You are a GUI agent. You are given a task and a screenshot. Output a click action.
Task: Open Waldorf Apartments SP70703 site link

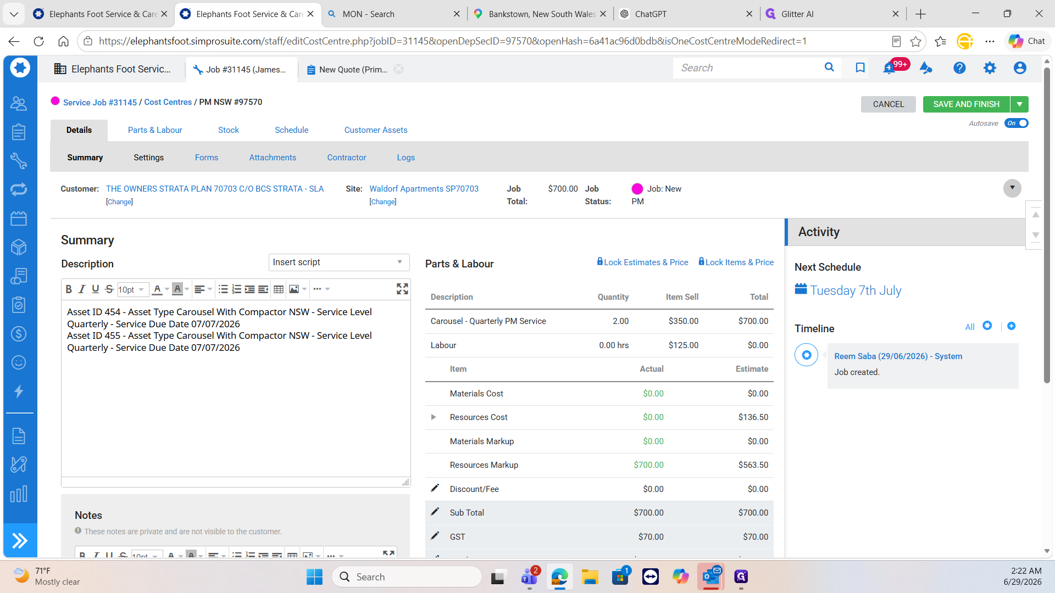click(x=424, y=188)
